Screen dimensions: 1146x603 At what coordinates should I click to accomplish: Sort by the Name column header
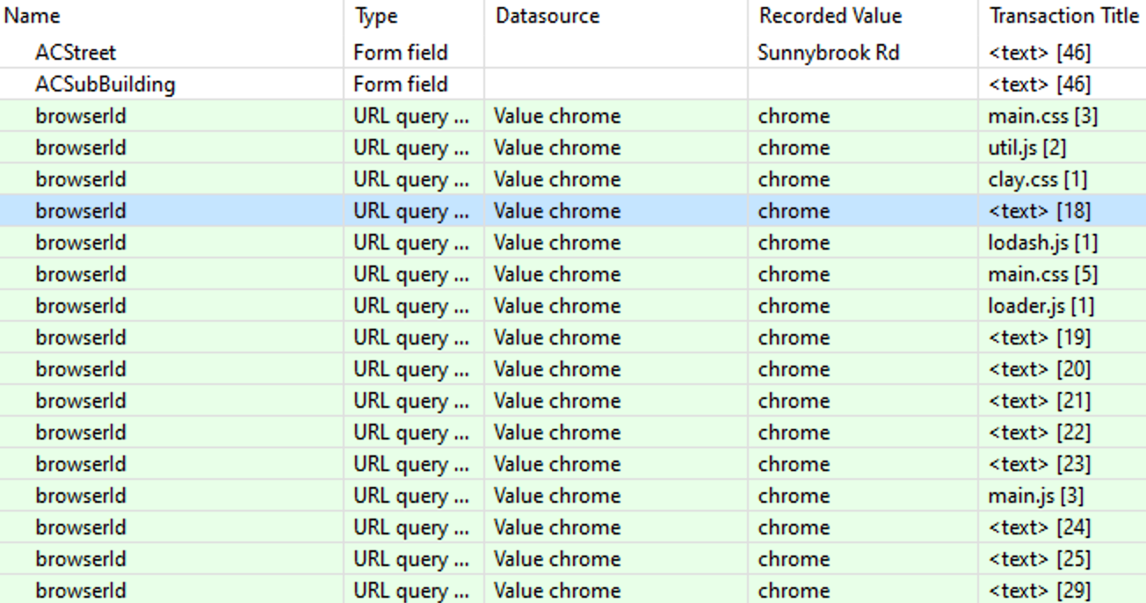pos(33,16)
